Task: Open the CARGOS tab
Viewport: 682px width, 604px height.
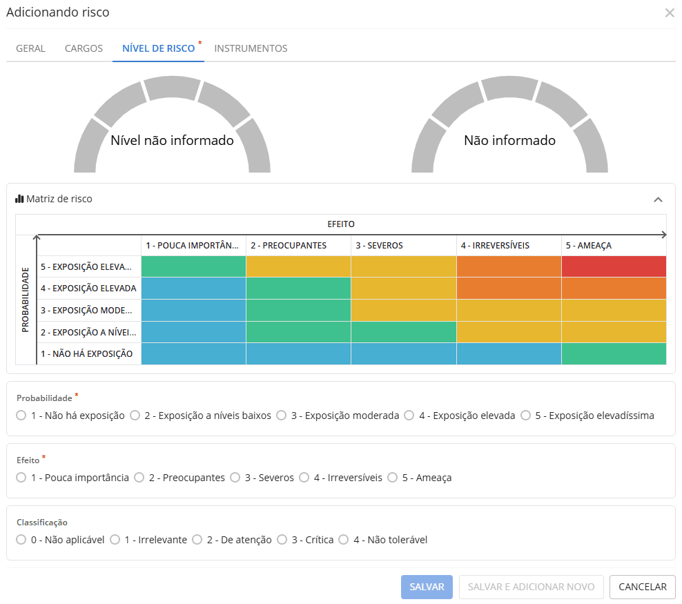Action: click(x=84, y=48)
